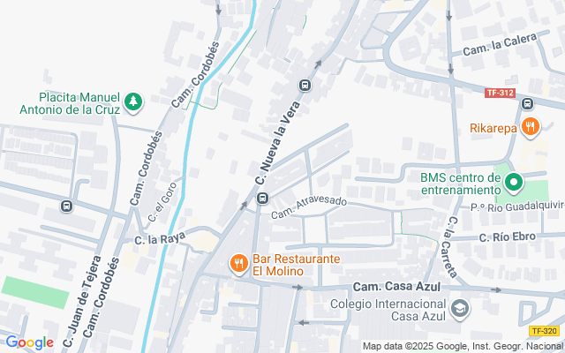Select the C. Río Ebro street label
Image resolution: width=565 pixels, height=353 pixels.
pyautogui.click(x=508, y=237)
